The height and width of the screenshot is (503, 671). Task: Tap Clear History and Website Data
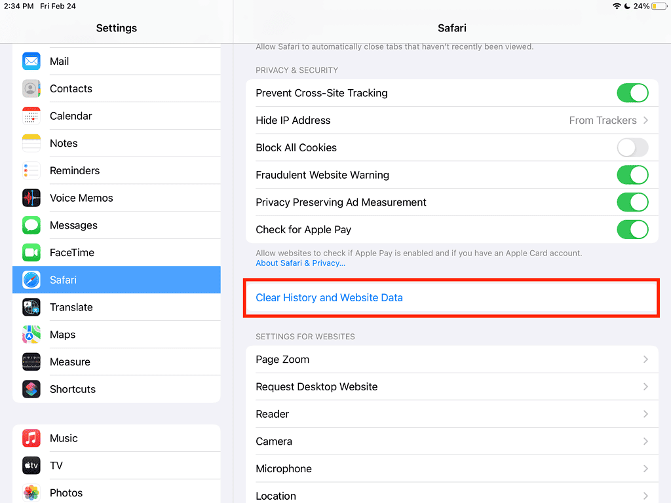click(452, 298)
